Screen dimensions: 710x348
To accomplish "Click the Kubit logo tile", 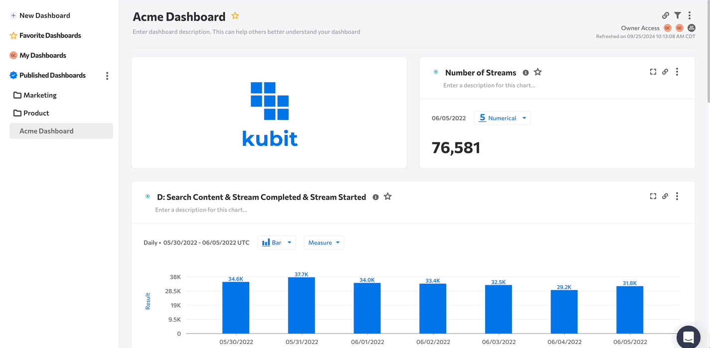I will click(x=269, y=113).
